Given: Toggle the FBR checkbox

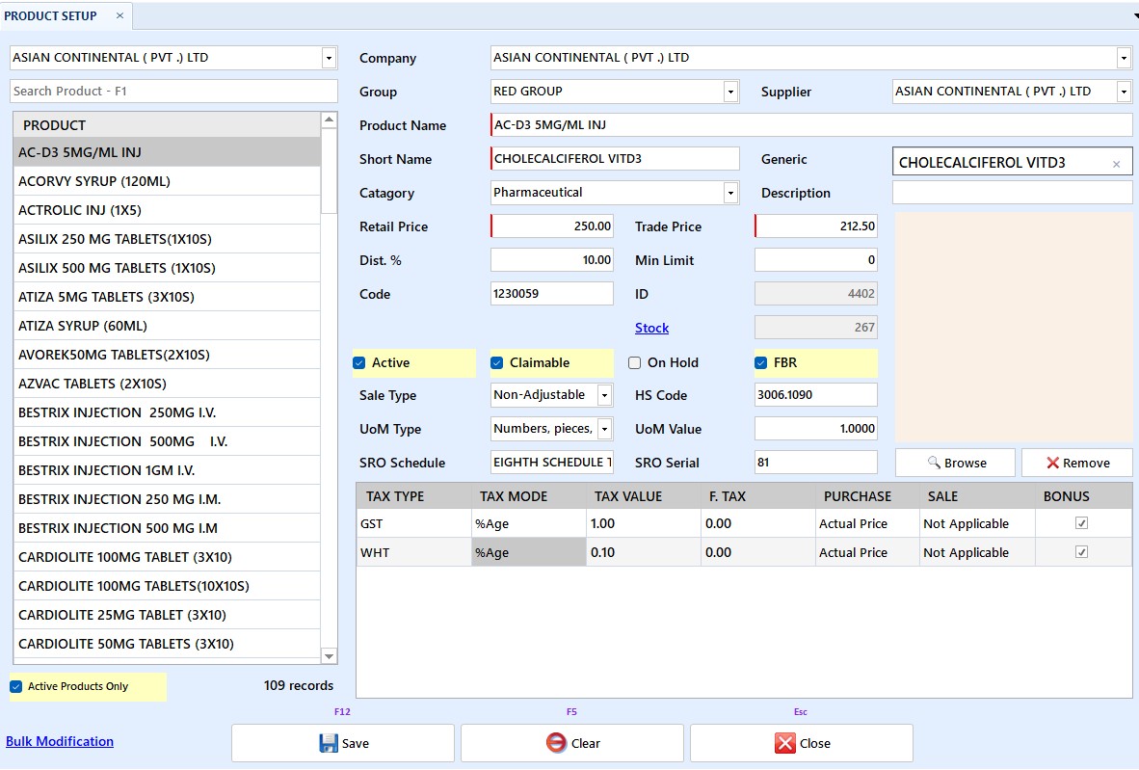Looking at the screenshot, I should coord(760,362).
